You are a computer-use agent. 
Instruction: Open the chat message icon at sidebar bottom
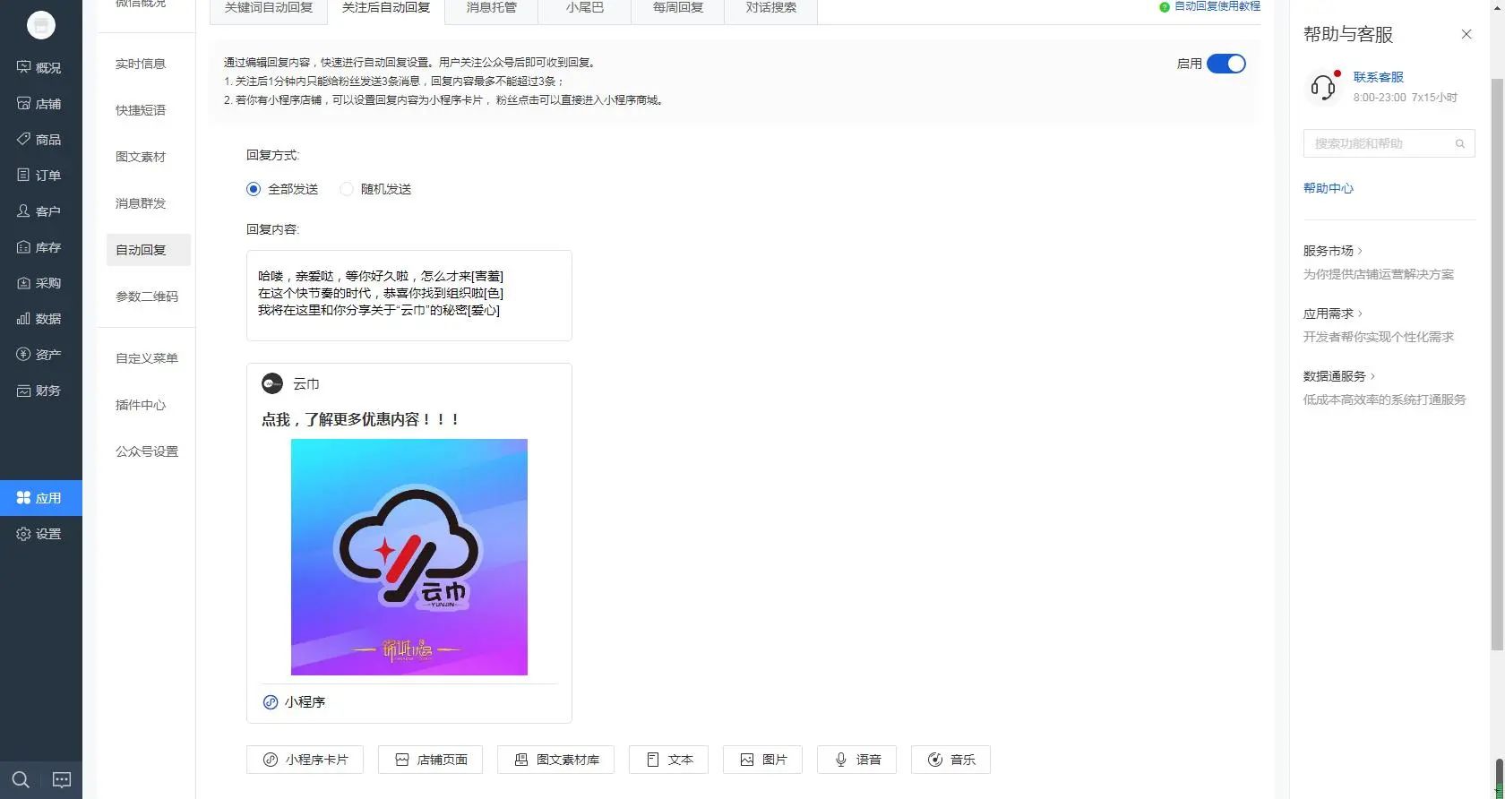click(x=62, y=779)
